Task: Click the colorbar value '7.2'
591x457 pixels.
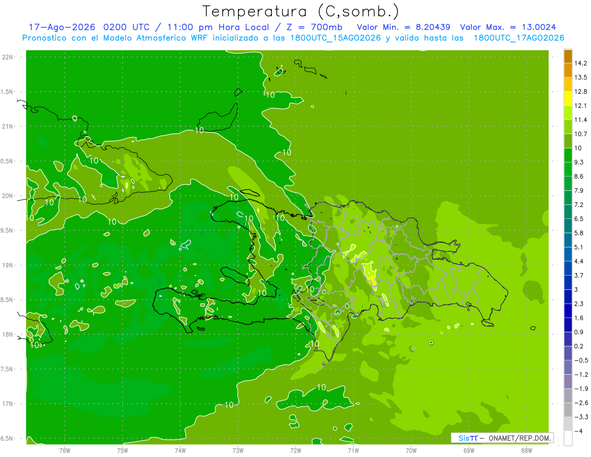Action: tap(579, 205)
